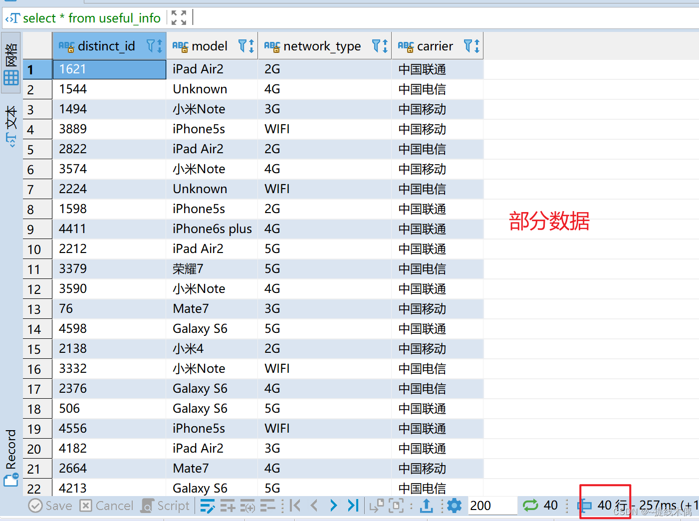Select model cell 'Unknown' in row 2
Screen dimensions: 699x521
[x=212, y=89]
